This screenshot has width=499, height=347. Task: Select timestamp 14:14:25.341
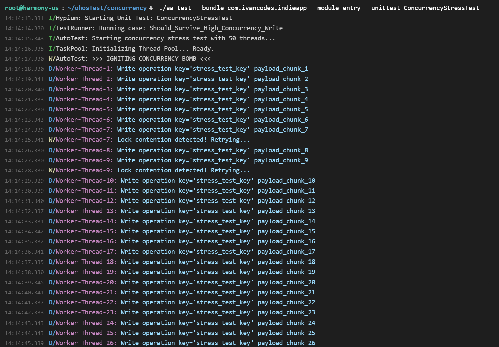coord(24,140)
